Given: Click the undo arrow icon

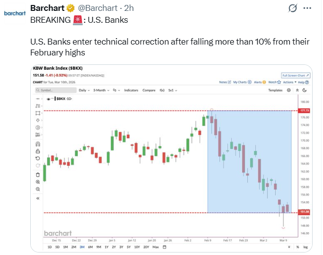Looking at the screenshot, I should click(38, 158).
